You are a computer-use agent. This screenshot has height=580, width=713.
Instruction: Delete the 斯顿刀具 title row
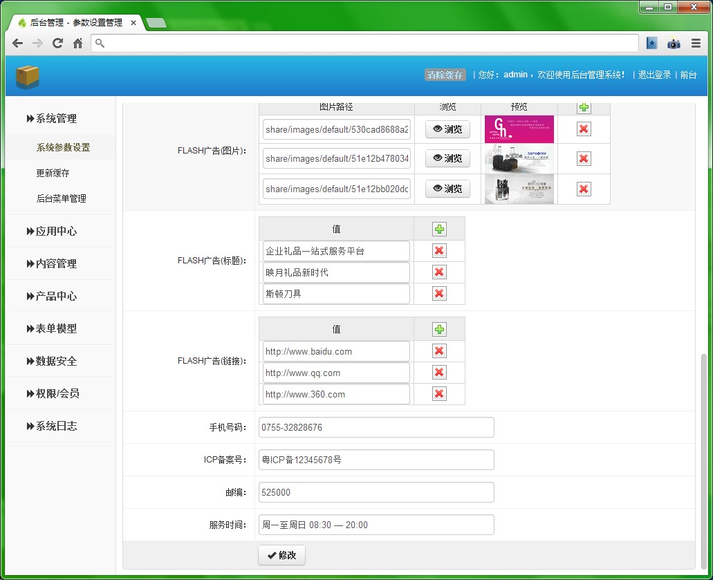point(439,294)
